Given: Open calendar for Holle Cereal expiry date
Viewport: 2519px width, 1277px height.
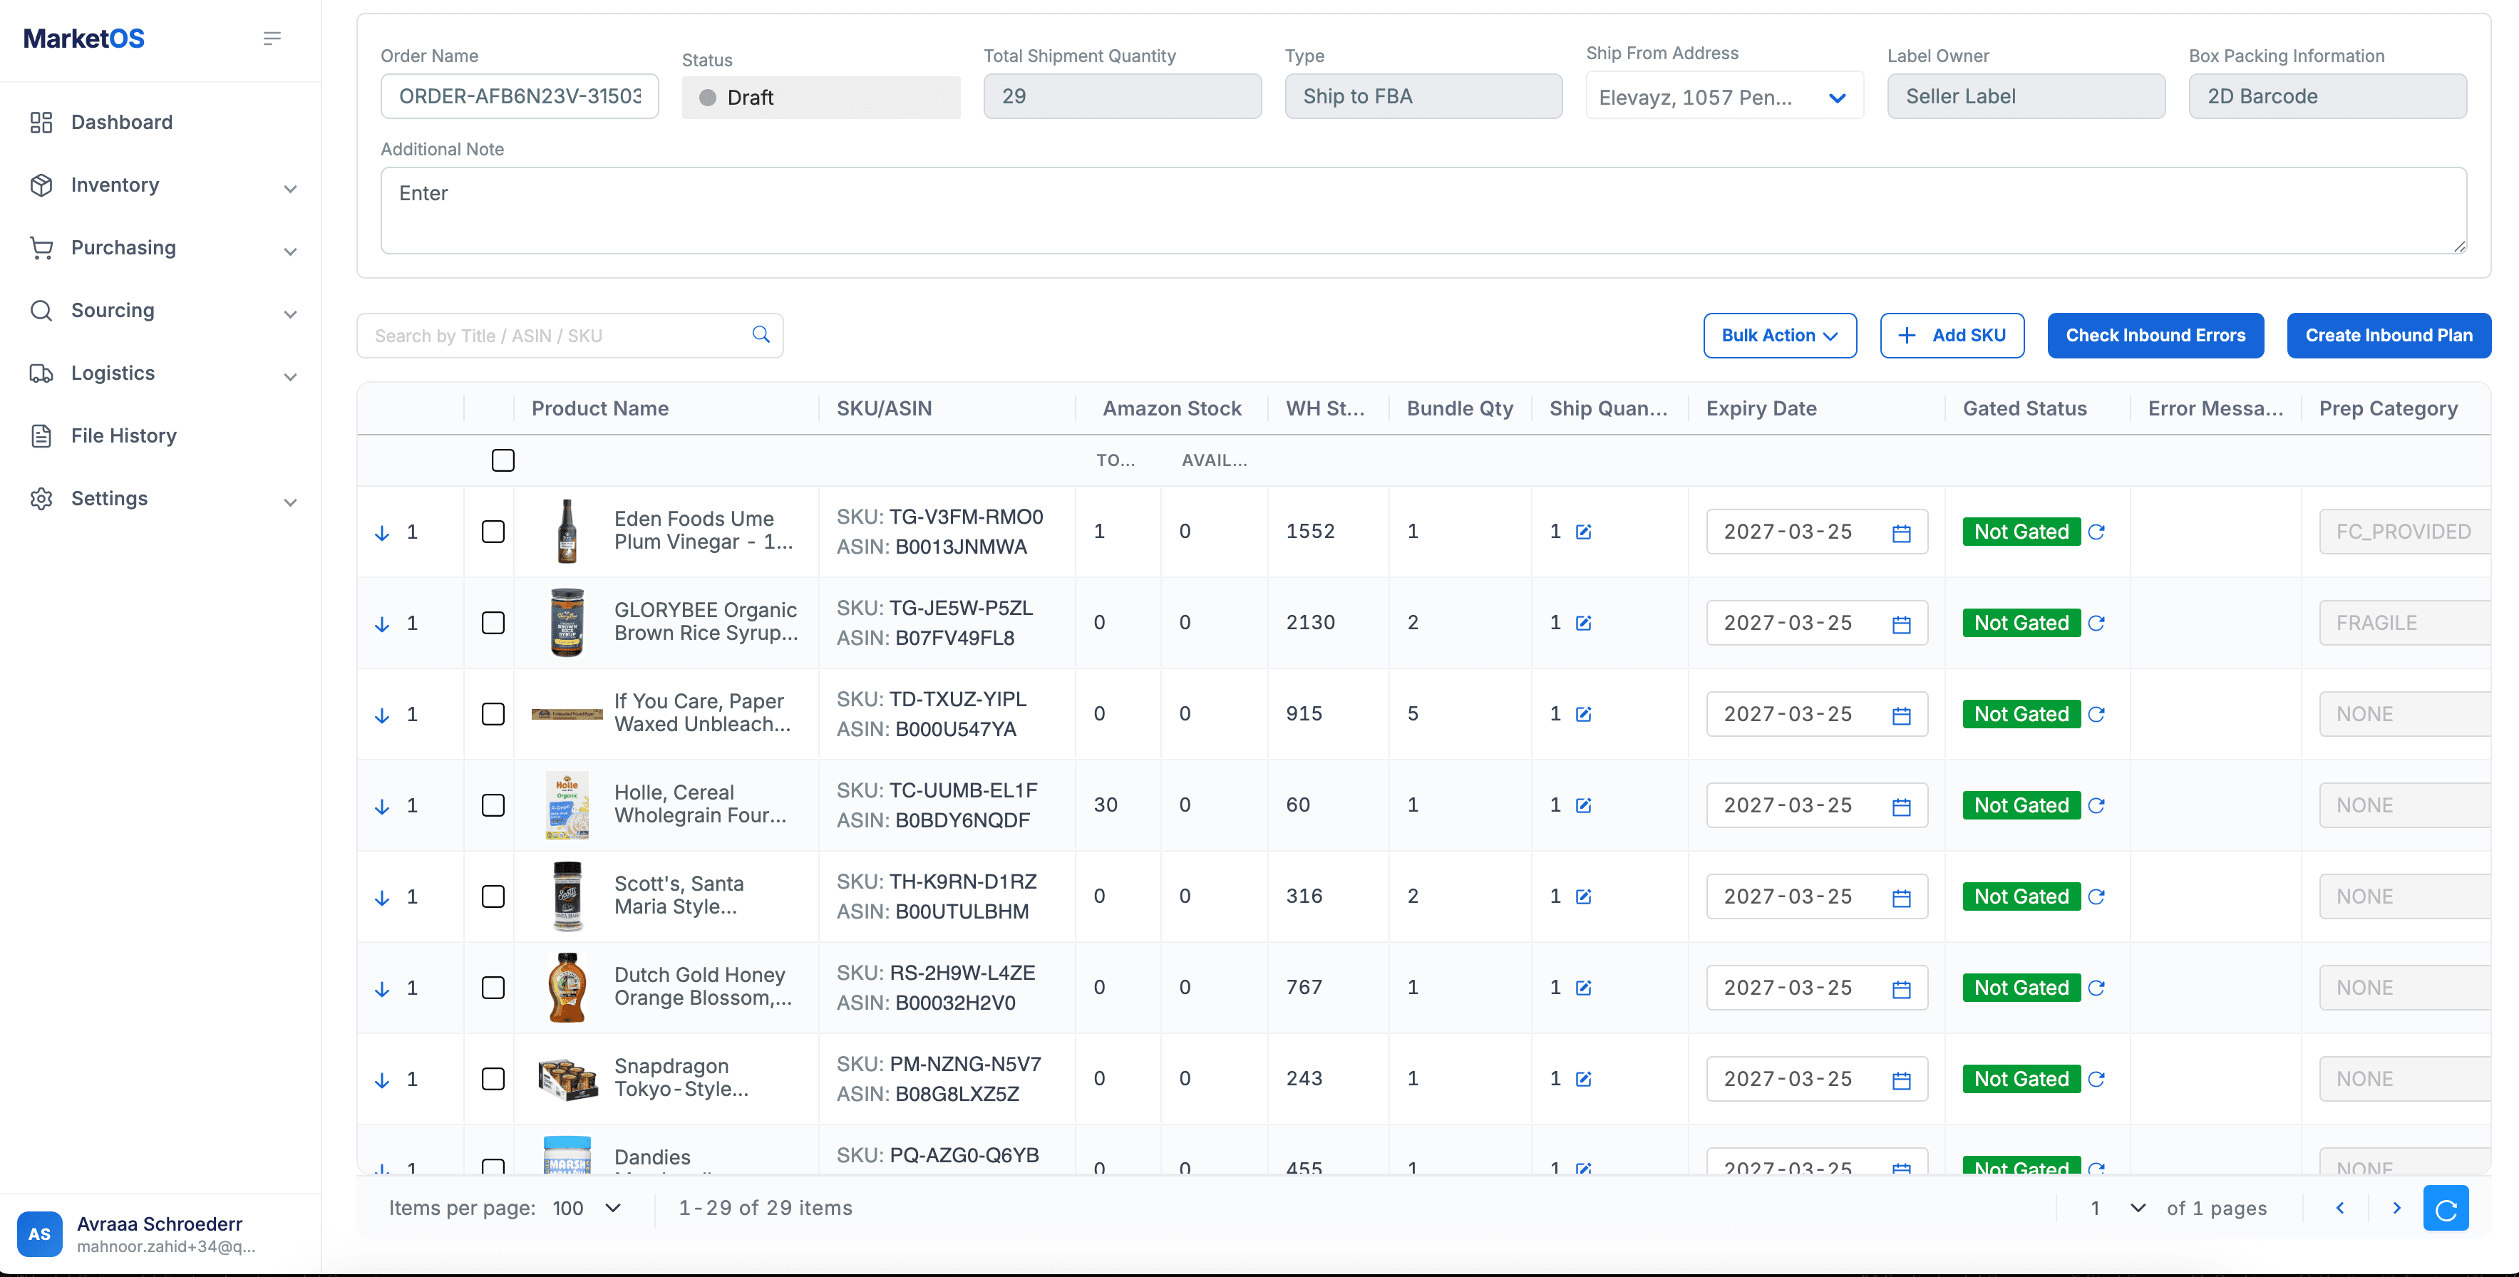Looking at the screenshot, I should 1901,807.
